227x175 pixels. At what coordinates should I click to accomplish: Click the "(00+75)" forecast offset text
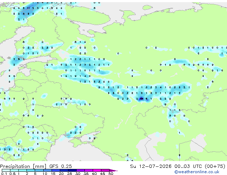[x=215, y=166]
